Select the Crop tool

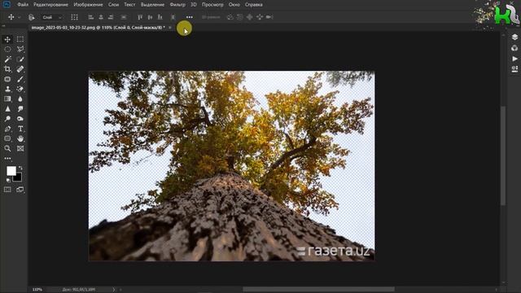[x=7, y=69]
